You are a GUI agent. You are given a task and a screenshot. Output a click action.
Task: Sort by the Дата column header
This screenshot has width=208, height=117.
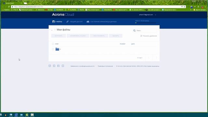click(133, 44)
